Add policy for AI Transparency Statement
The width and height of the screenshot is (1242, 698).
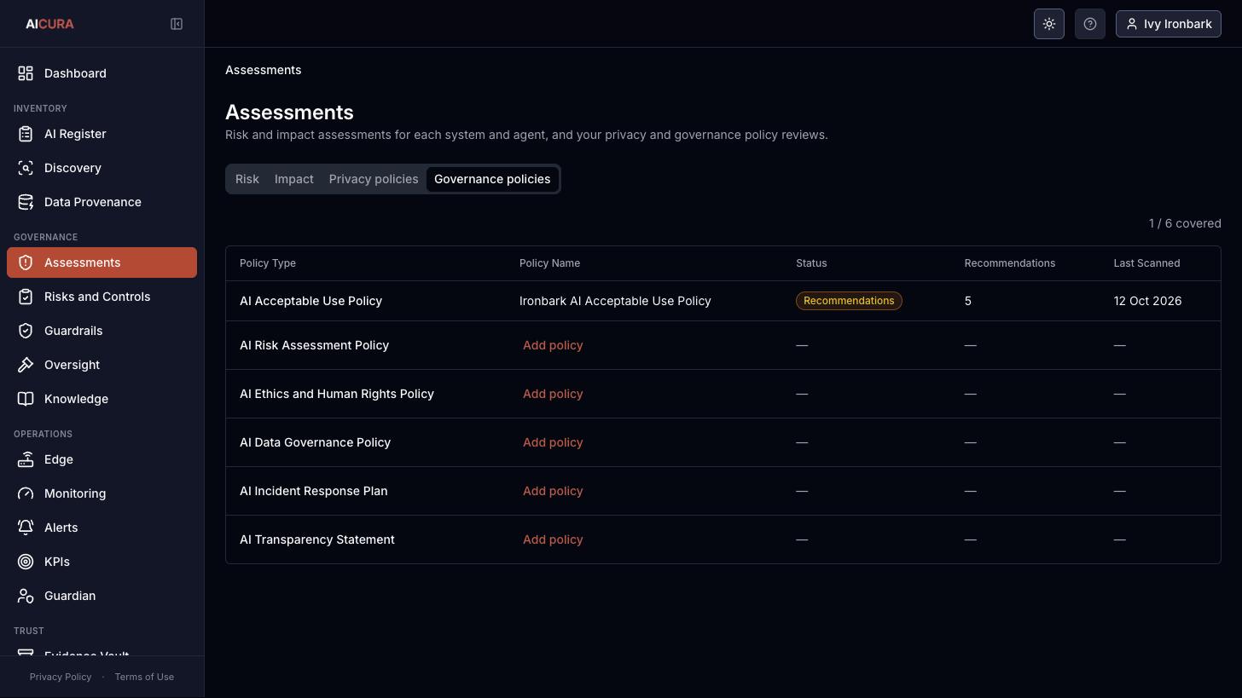[553, 539]
